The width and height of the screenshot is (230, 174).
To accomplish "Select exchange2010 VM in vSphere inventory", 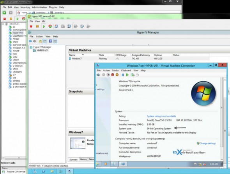I will coord(19,30).
